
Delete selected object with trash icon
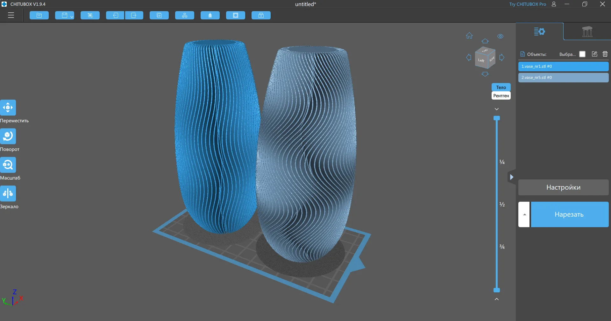[x=605, y=54]
